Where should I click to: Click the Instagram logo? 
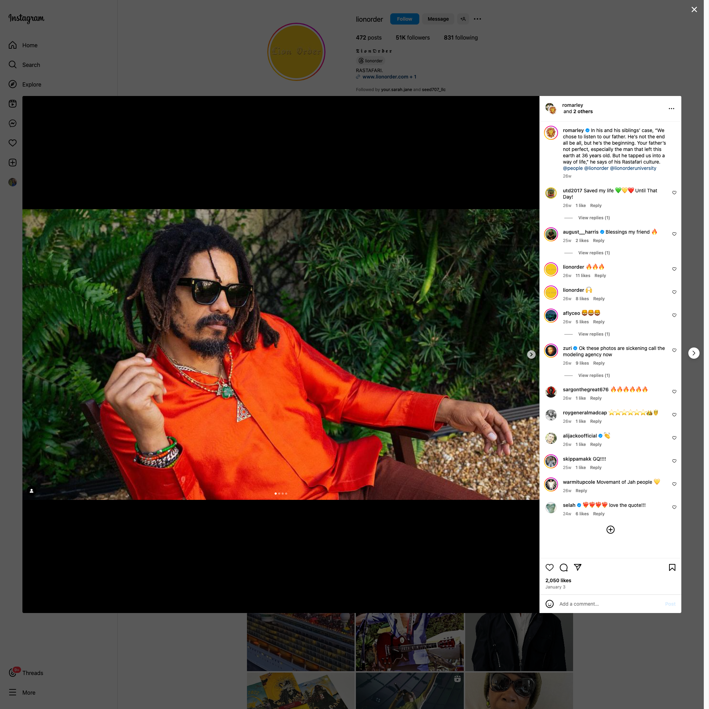(x=26, y=18)
